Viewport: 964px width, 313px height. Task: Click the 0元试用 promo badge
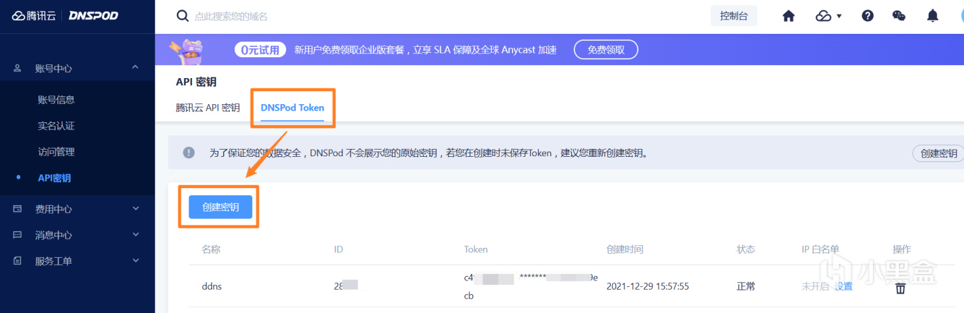[260, 49]
